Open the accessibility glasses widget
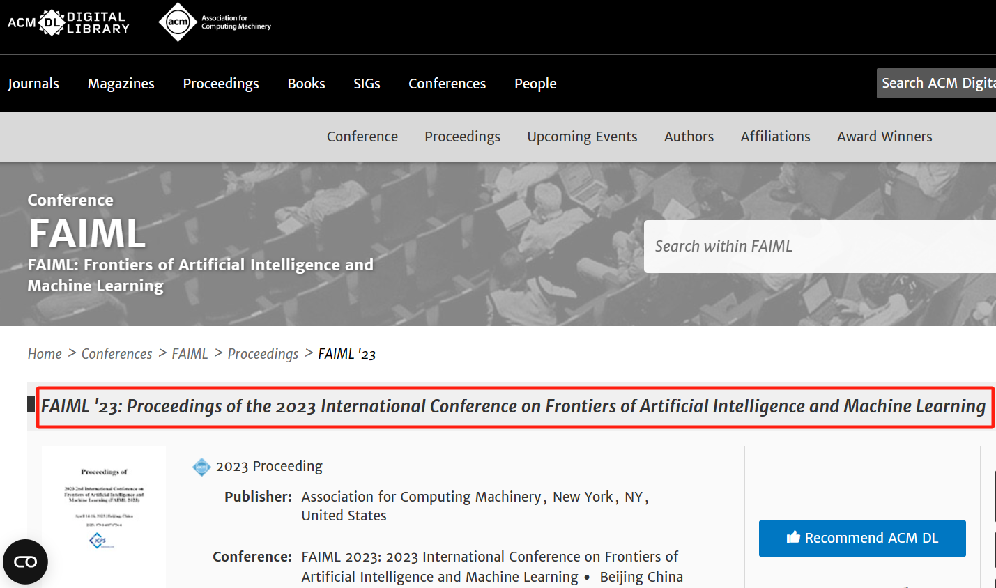The width and height of the screenshot is (996, 588). pos(25,562)
